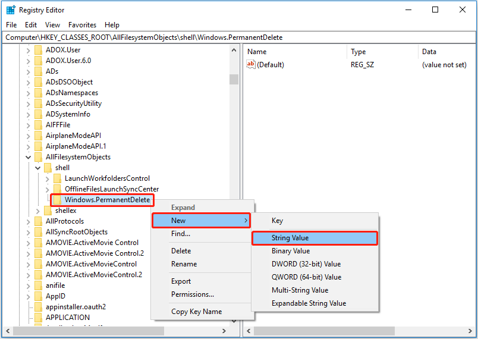Click the OfflineFilesLaunchSyncCenter folder icon

click(57, 189)
